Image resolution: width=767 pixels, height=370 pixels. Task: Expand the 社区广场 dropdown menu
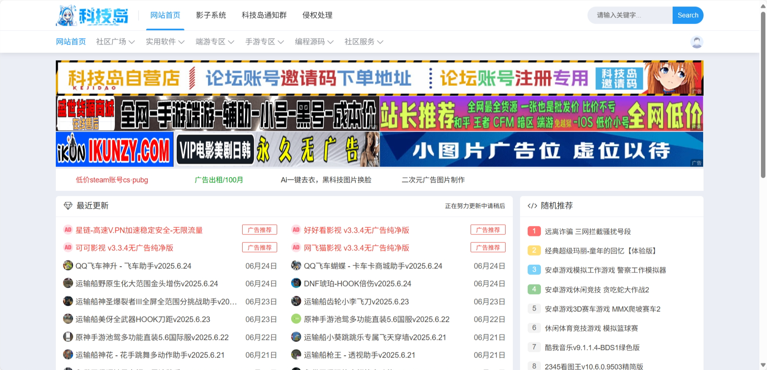pyautogui.click(x=115, y=42)
